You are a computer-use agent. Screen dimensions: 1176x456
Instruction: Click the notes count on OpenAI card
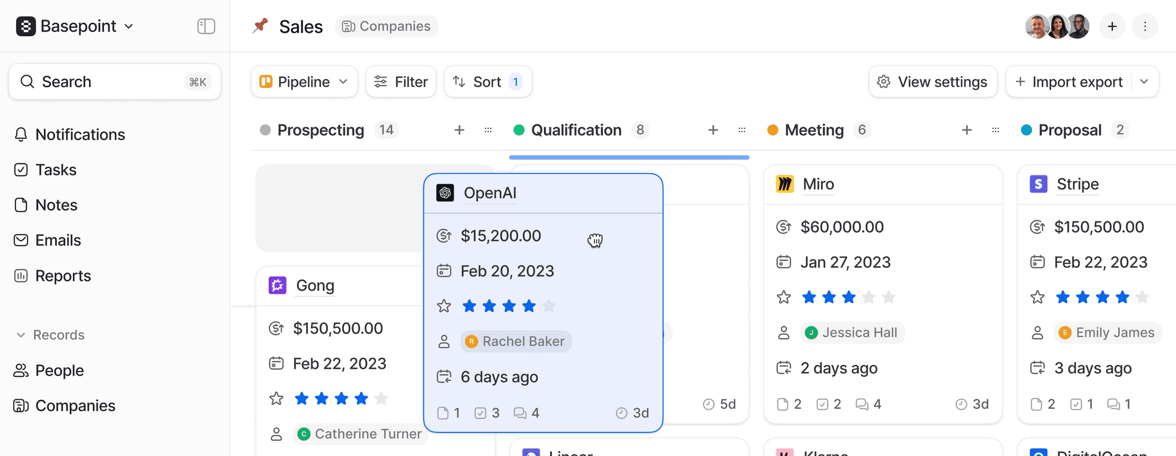(x=449, y=413)
